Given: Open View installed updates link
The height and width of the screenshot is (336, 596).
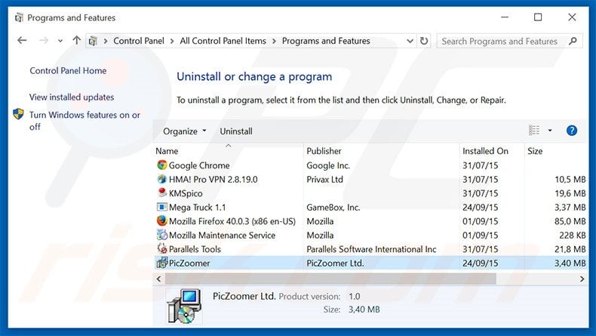Looking at the screenshot, I should click(x=72, y=97).
